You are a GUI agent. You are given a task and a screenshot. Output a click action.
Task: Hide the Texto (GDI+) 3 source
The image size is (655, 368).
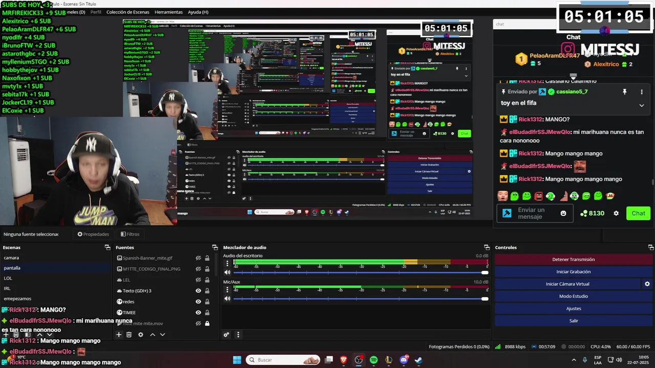tap(198, 291)
